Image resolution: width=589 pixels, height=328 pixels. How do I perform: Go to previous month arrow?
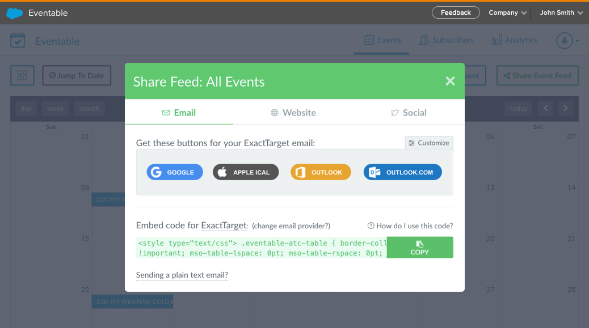(x=545, y=108)
